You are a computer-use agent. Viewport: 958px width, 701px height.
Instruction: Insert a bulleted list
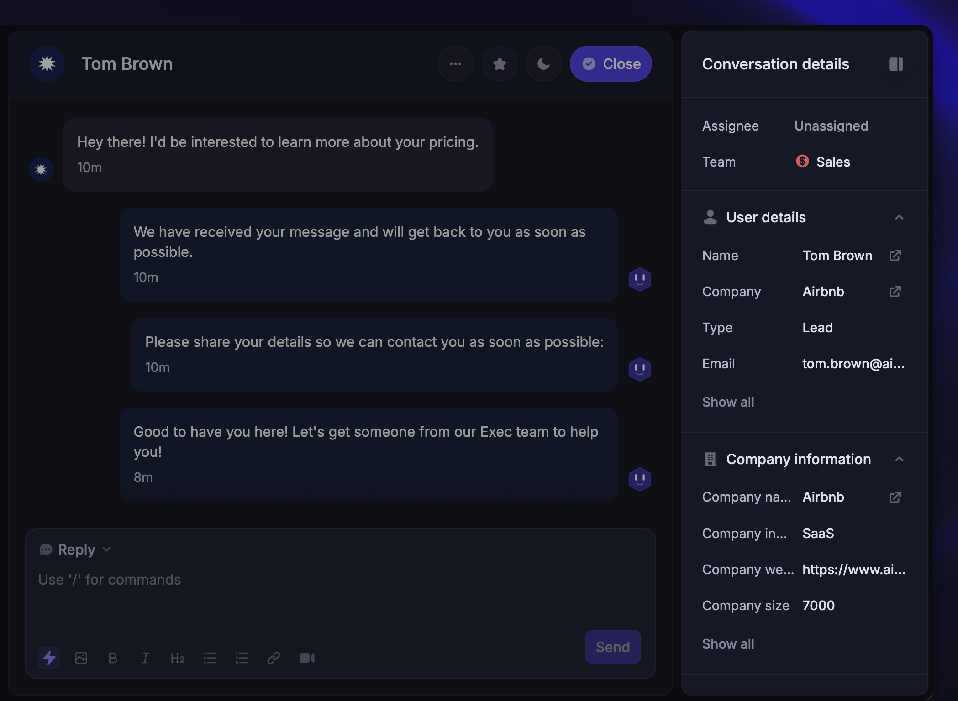click(210, 658)
